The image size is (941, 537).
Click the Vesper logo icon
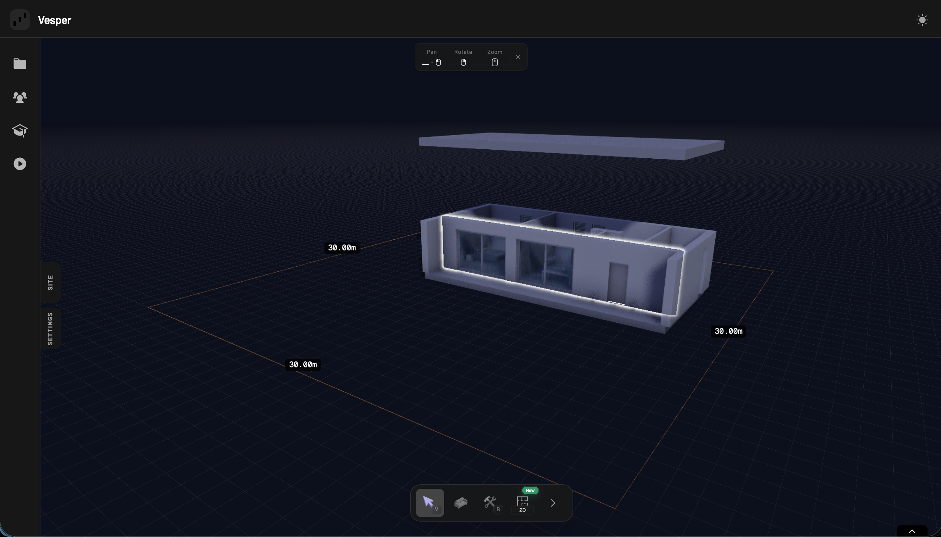click(20, 20)
